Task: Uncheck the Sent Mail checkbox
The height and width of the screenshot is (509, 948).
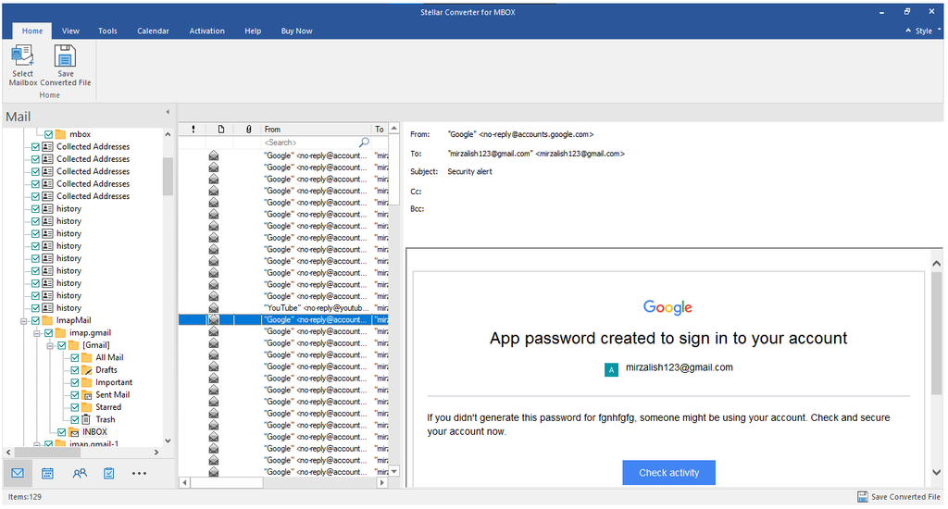Action: tap(75, 395)
